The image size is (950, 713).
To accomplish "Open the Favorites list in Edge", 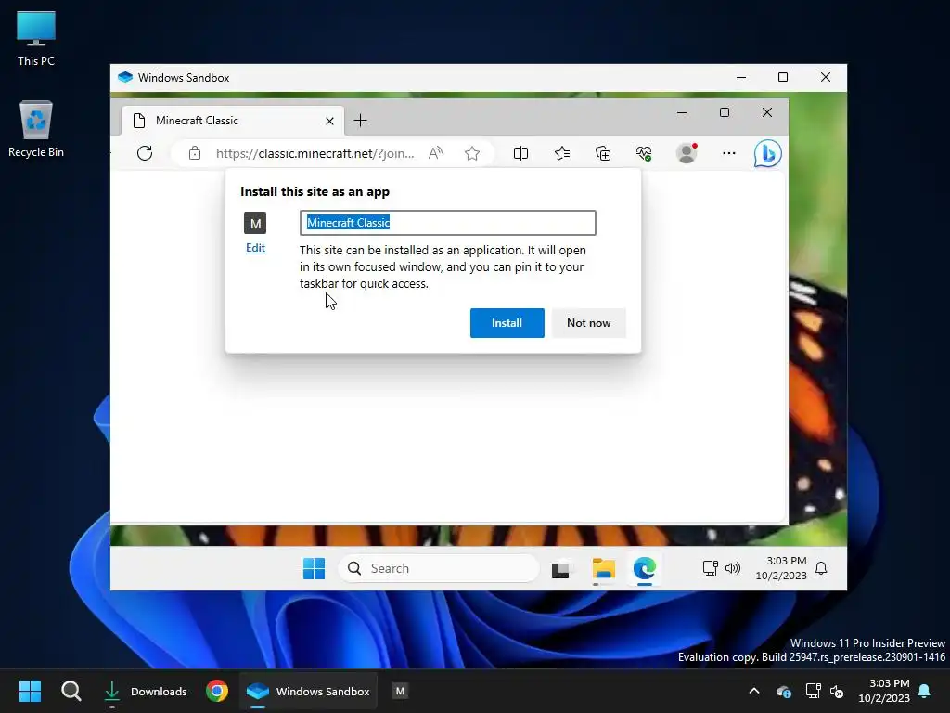I will point(562,153).
